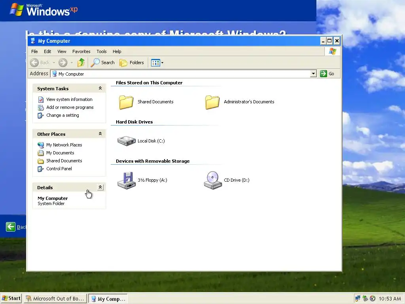Collapse the Details panel
Image resolution: width=405 pixels, height=304 pixels.
(100, 187)
